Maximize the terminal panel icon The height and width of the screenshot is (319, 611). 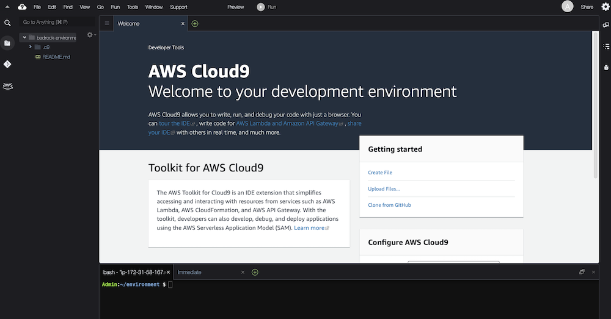pos(582,272)
